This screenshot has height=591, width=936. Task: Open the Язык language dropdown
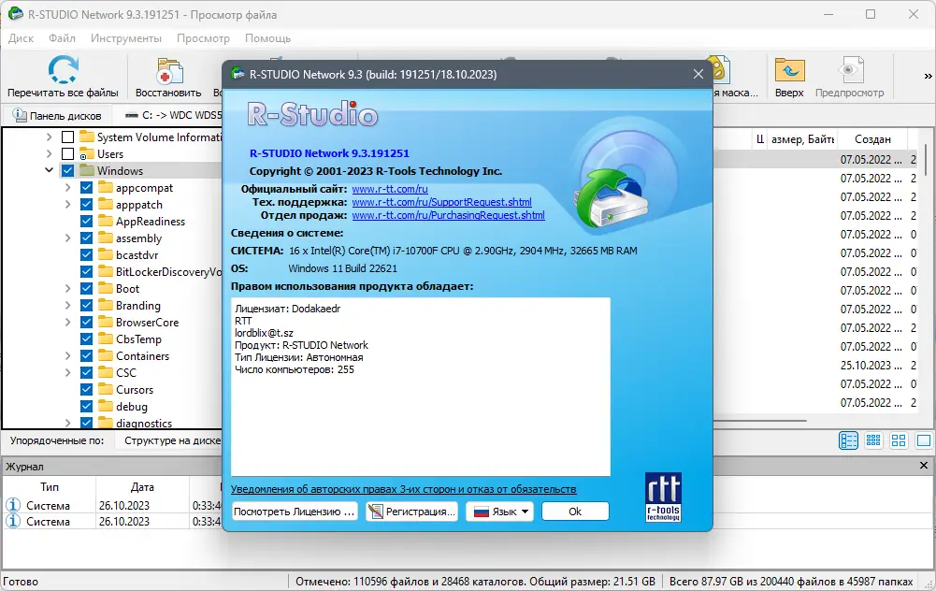499,512
